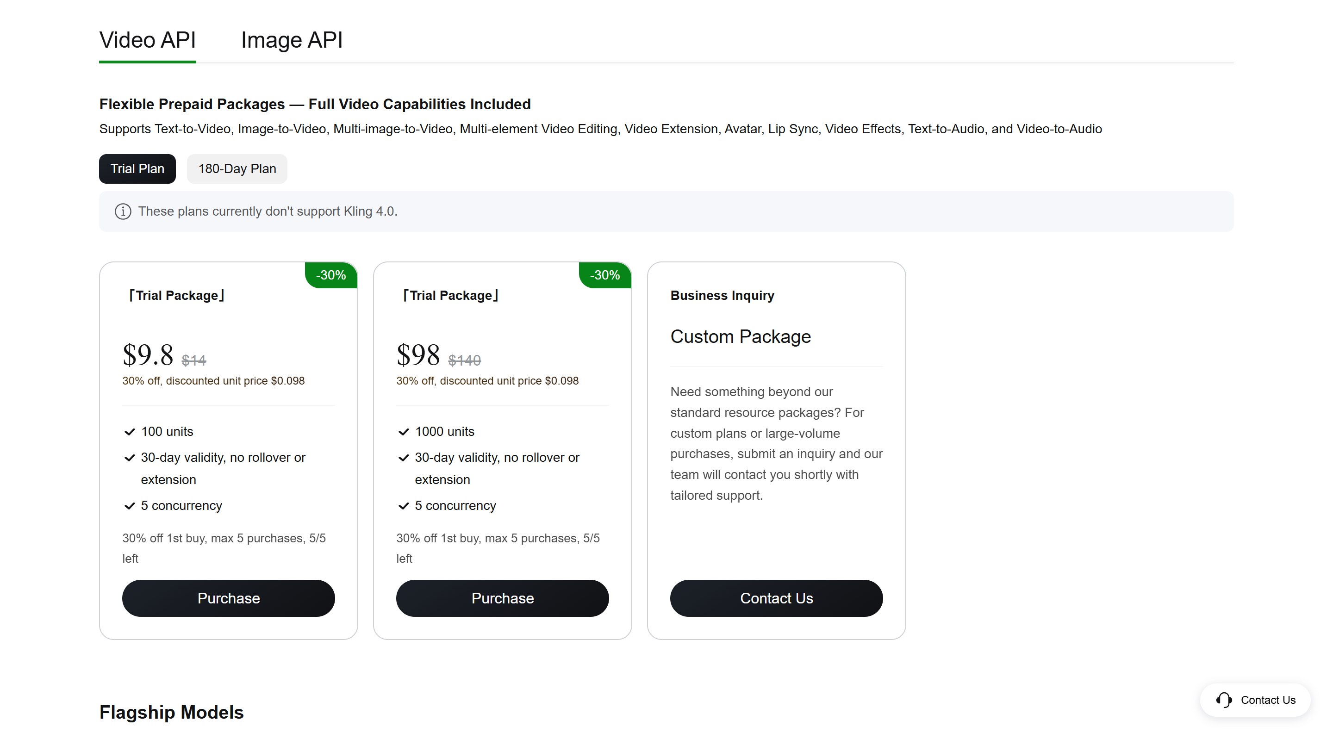Click checkmark beside 30-day validity in $98 card
Screen dimensions: 1333x733
coord(404,458)
